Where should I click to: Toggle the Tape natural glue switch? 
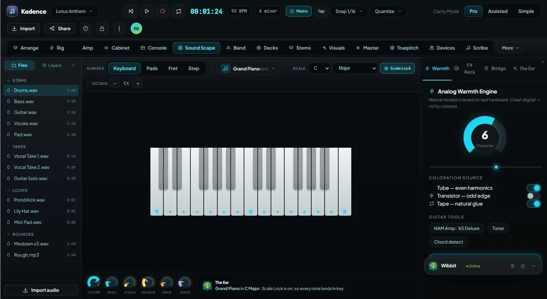pyautogui.click(x=533, y=204)
